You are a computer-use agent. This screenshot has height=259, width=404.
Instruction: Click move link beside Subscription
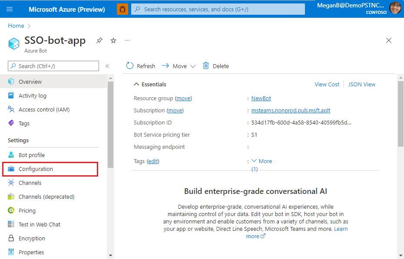pos(175,110)
